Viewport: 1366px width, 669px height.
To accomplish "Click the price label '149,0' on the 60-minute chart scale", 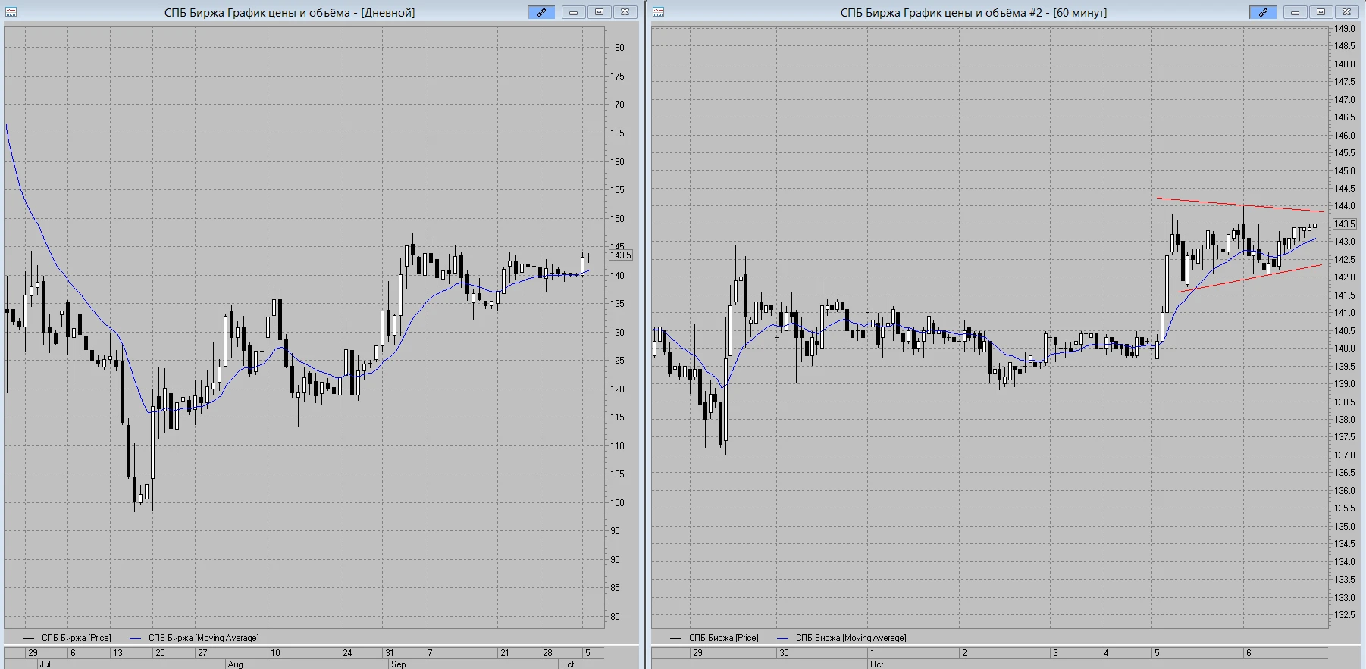I will pyautogui.click(x=1345, y=29).
